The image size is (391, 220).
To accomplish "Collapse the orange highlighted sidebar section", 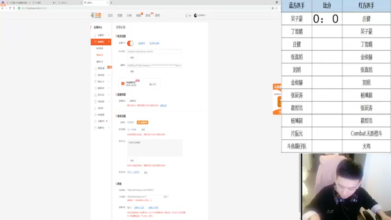I will 101,42.
